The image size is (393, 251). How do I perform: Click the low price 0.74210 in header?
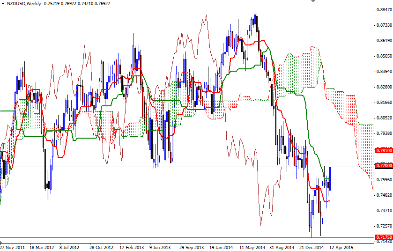click(85, 4)
